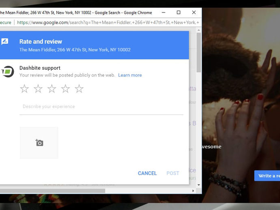Viewport: 280px width, 210px height.
Task: Select the second rating star
Action: click(38, 89)
